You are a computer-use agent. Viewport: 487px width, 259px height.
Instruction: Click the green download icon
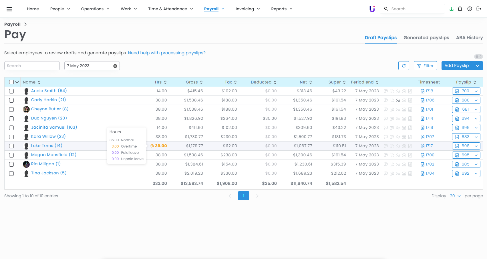452,9
